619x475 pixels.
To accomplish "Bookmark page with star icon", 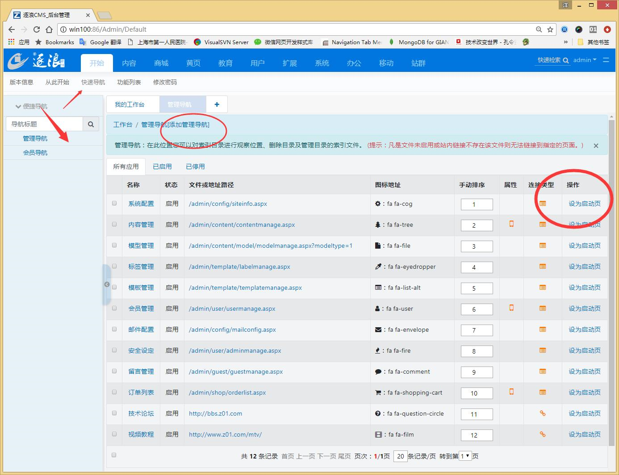I will [x=550, y=29].
